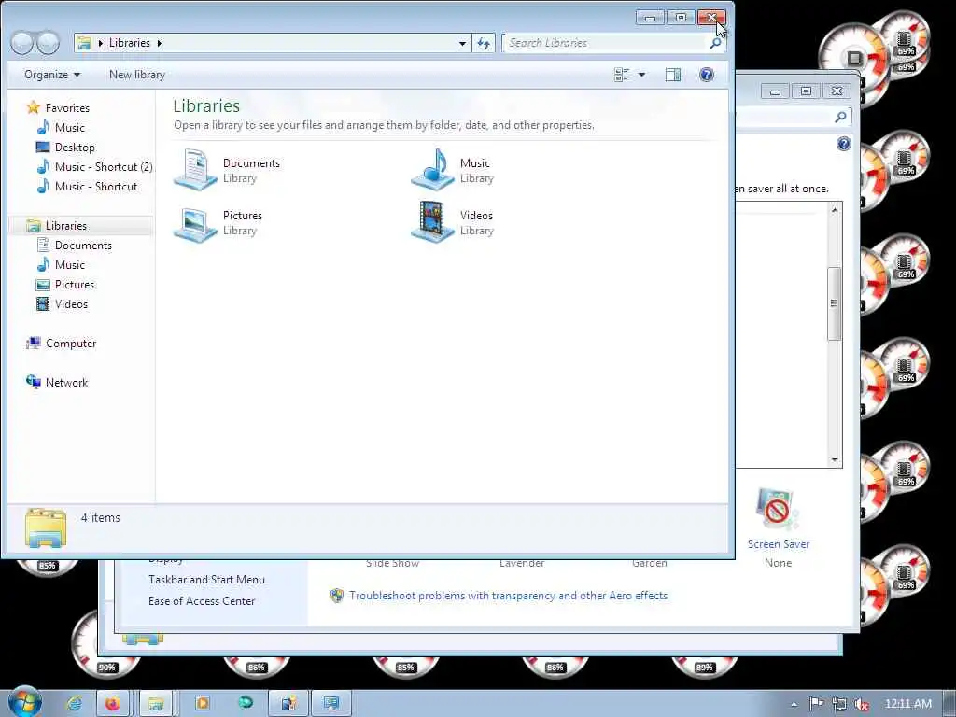Go to Desktop in Favorites

point(75,147)
